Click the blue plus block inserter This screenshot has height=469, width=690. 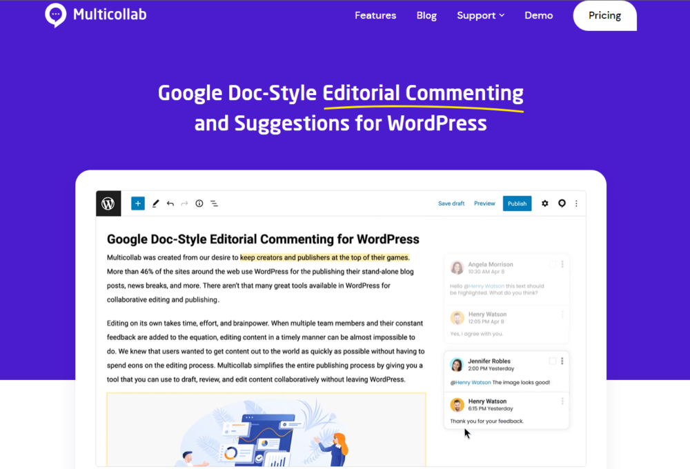(138, 203)
